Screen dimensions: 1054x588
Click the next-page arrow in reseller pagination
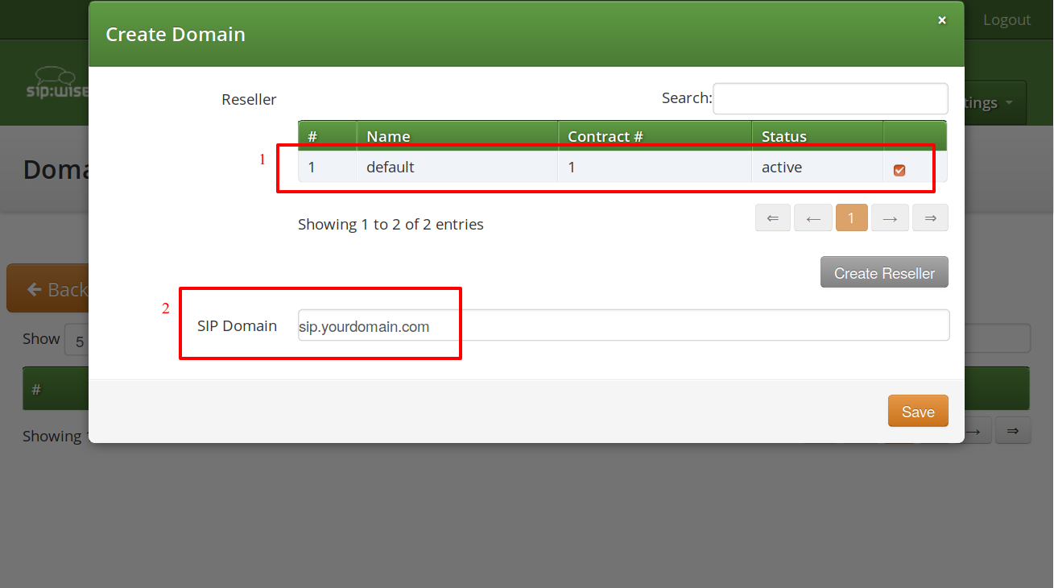tap(890, 217)
